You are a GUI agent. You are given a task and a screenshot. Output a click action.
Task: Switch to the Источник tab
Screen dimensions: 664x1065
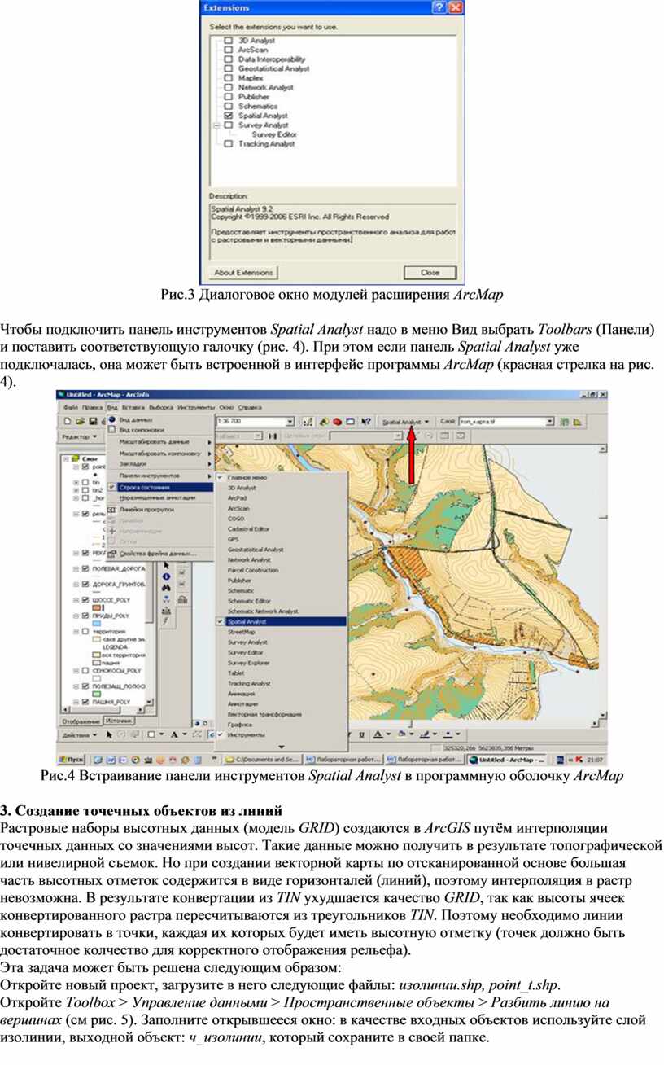point(119,721)
